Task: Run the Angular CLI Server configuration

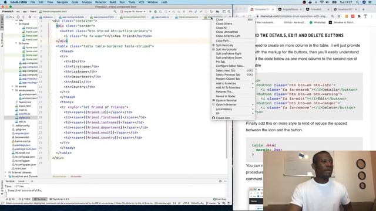Action: (150, 12)
